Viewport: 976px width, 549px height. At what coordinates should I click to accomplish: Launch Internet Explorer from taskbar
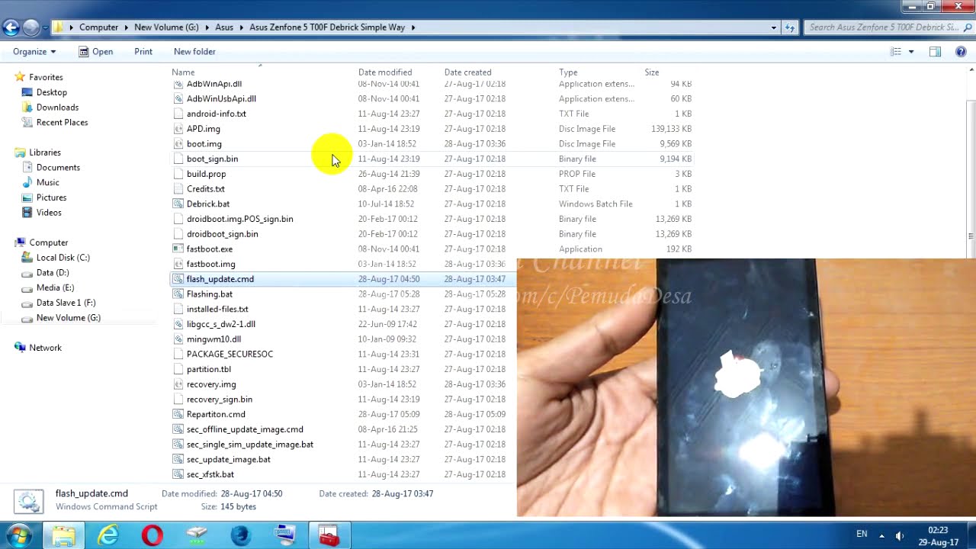108,536
